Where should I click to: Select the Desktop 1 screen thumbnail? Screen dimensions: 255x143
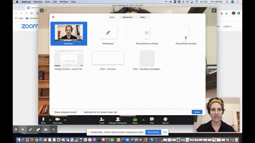pyautogui.click(x=69, y=33)
